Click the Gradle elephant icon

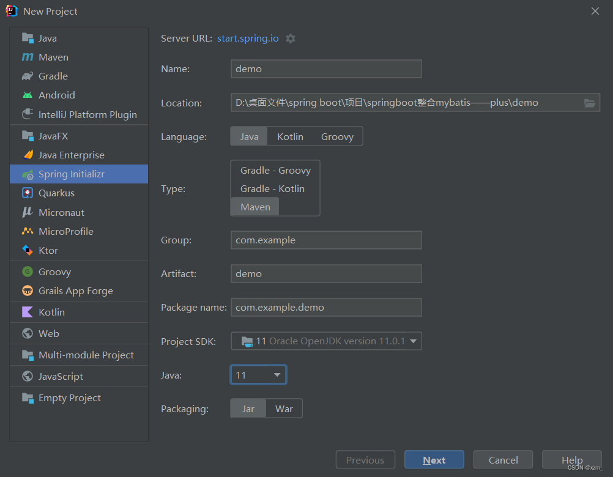(28, 76)
